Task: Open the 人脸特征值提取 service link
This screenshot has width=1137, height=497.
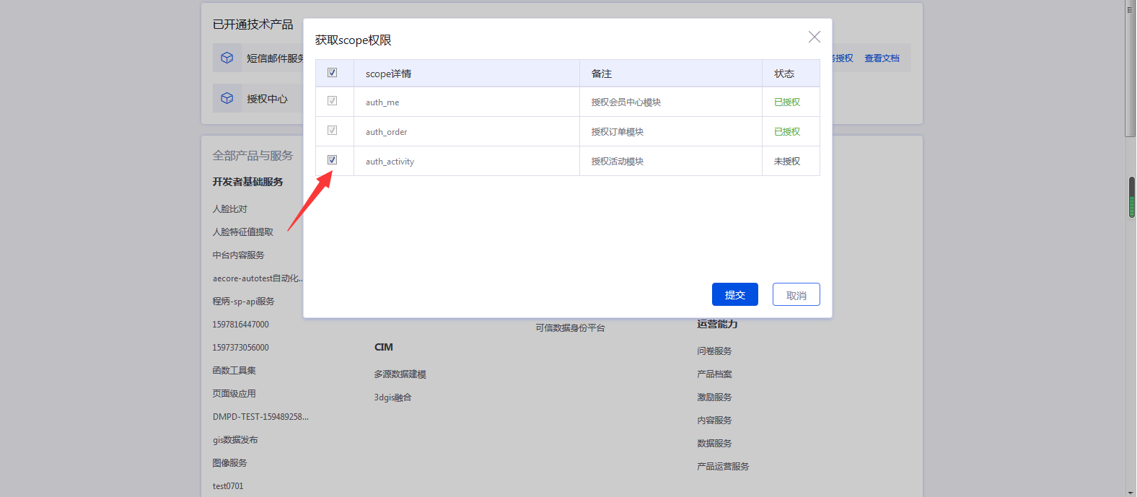Action: click(243, 232)
